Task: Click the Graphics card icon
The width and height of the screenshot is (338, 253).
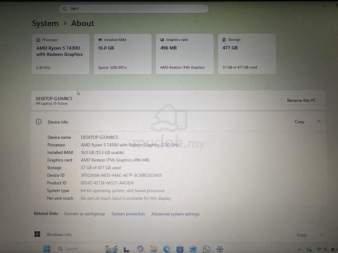Action: pyautogui.click(x=162, y=40)
